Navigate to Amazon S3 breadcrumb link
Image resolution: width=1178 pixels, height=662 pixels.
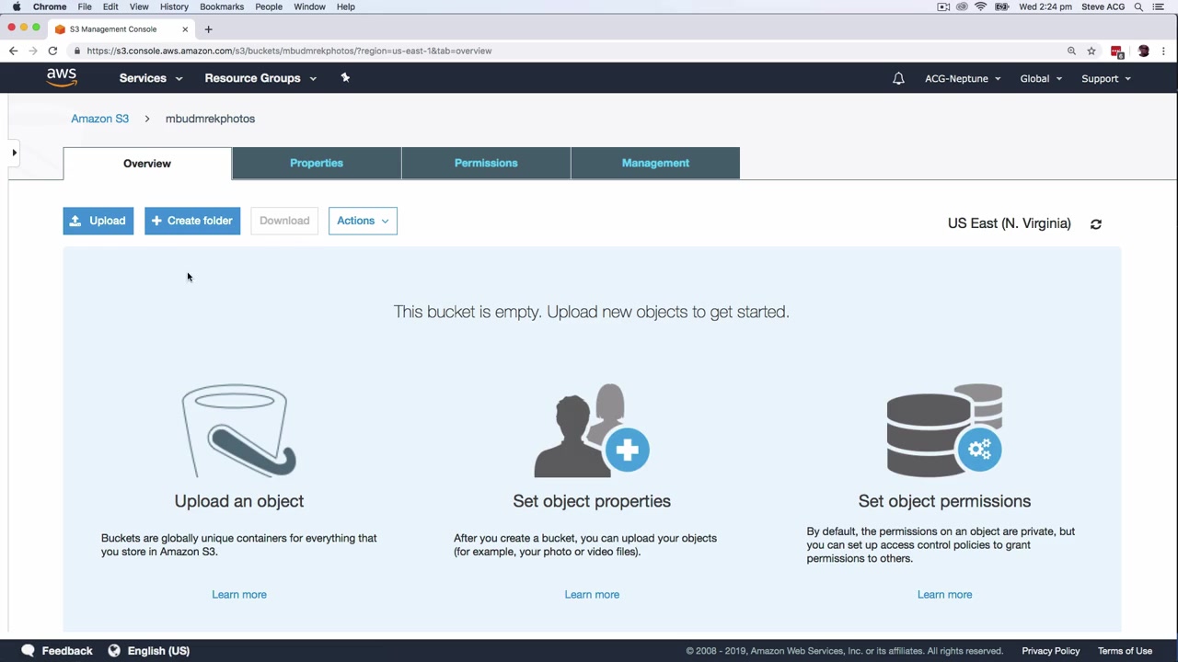click(x=100, y=119)
